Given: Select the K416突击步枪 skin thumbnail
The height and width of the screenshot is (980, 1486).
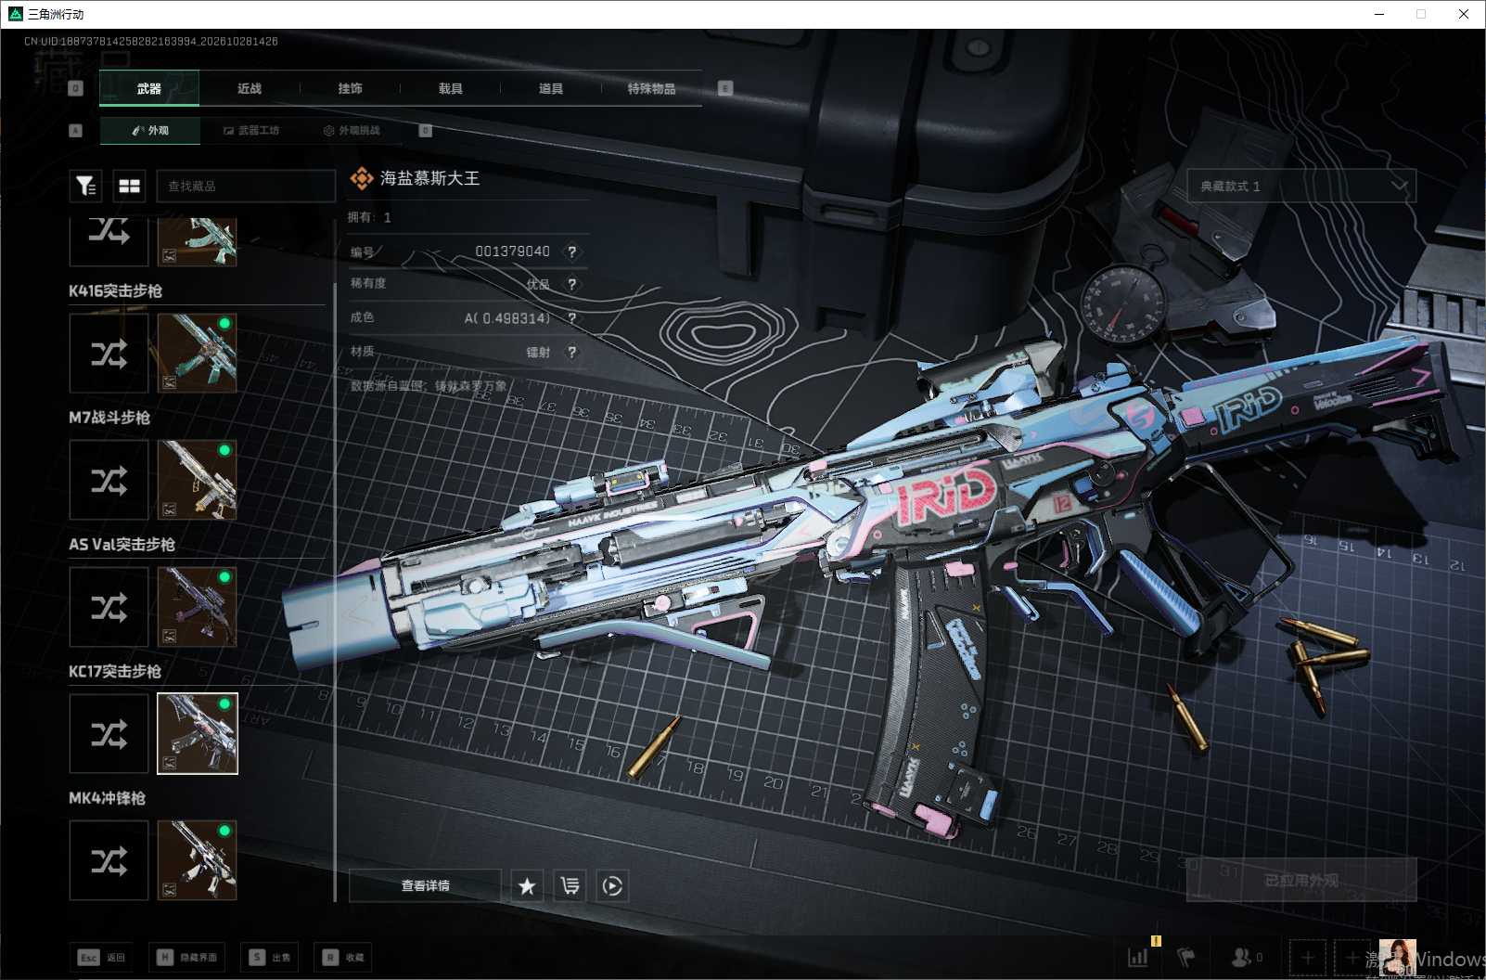Looking at the screenshot, I should click(197, 353).
